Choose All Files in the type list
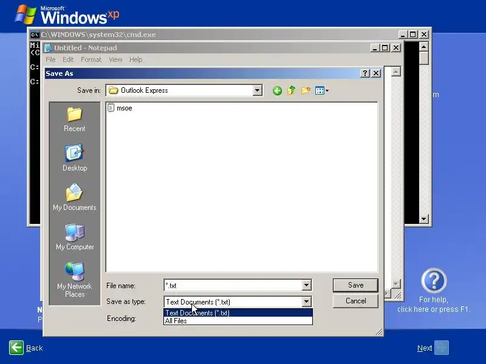Image resolution: width=486 pixels, height=364 pixels. 238,321
